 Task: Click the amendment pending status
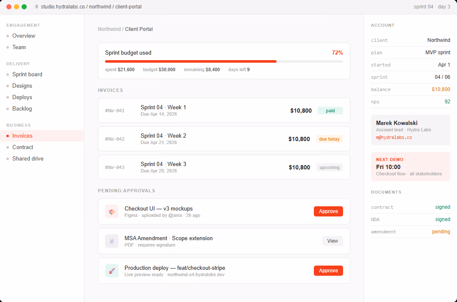click(x=441, y=231)
